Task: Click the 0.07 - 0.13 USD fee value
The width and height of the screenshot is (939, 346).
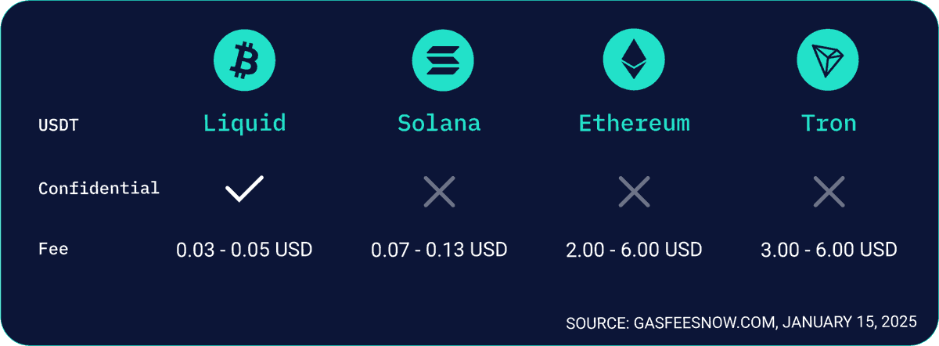Action: tap(439, 250)
